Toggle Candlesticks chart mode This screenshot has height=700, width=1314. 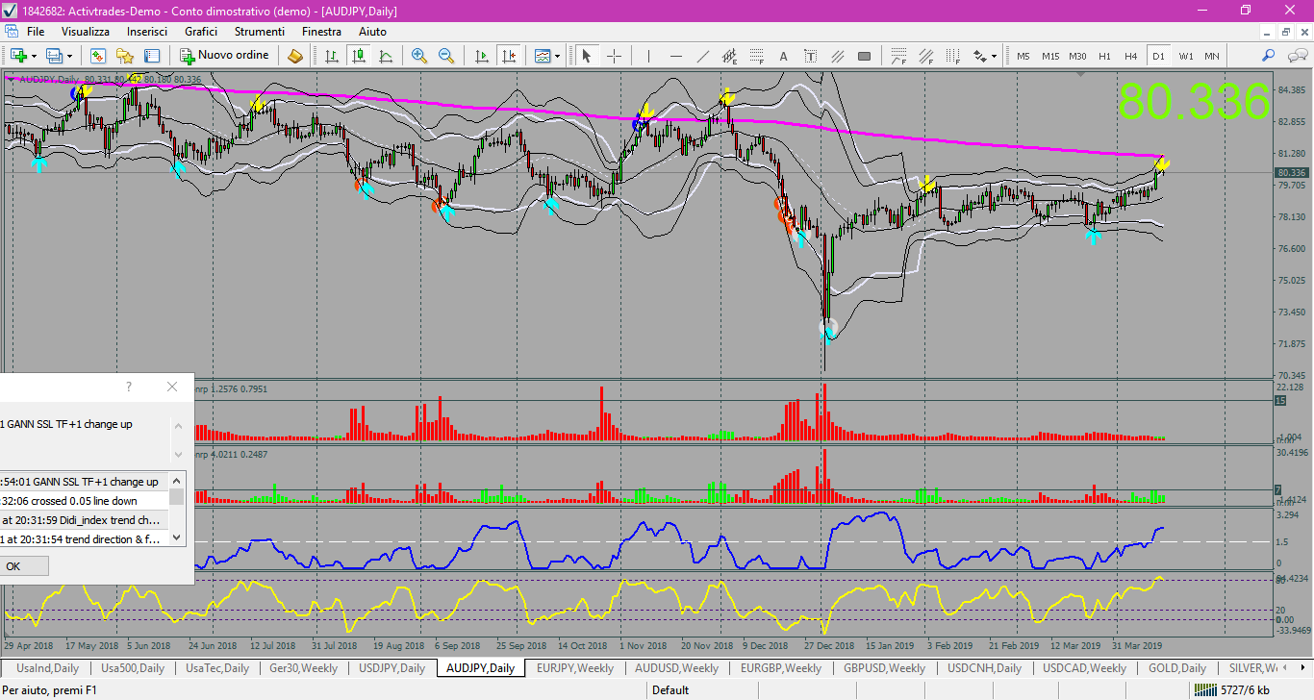[x=359, y=56]
